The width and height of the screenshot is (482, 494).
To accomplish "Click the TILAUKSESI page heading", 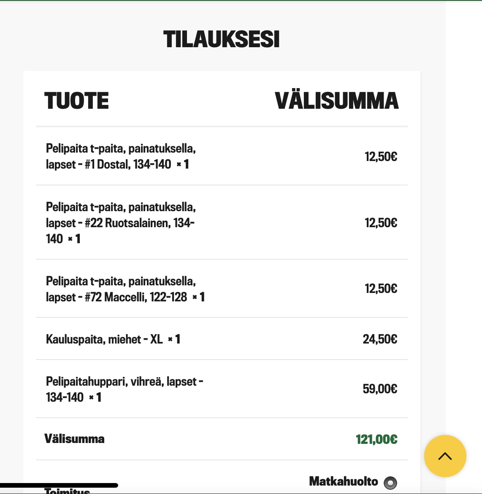I will click(222, 39).
